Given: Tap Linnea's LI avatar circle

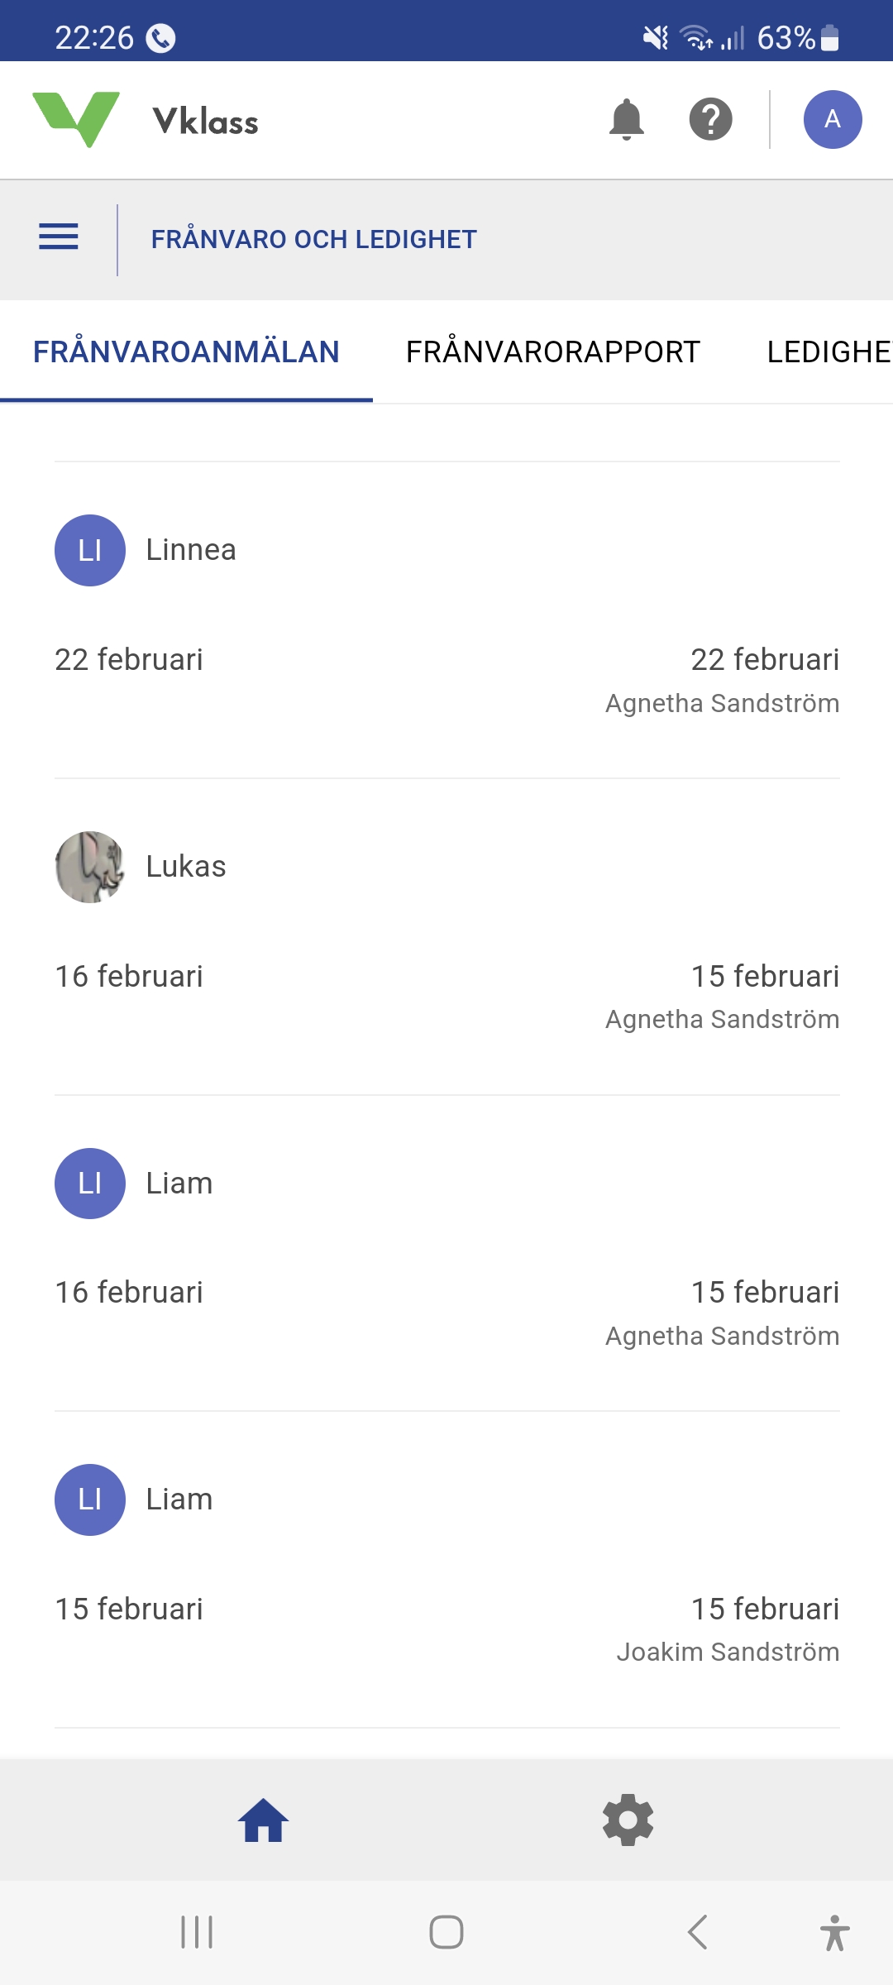Looking at the screenshot, I should [90, 551].
